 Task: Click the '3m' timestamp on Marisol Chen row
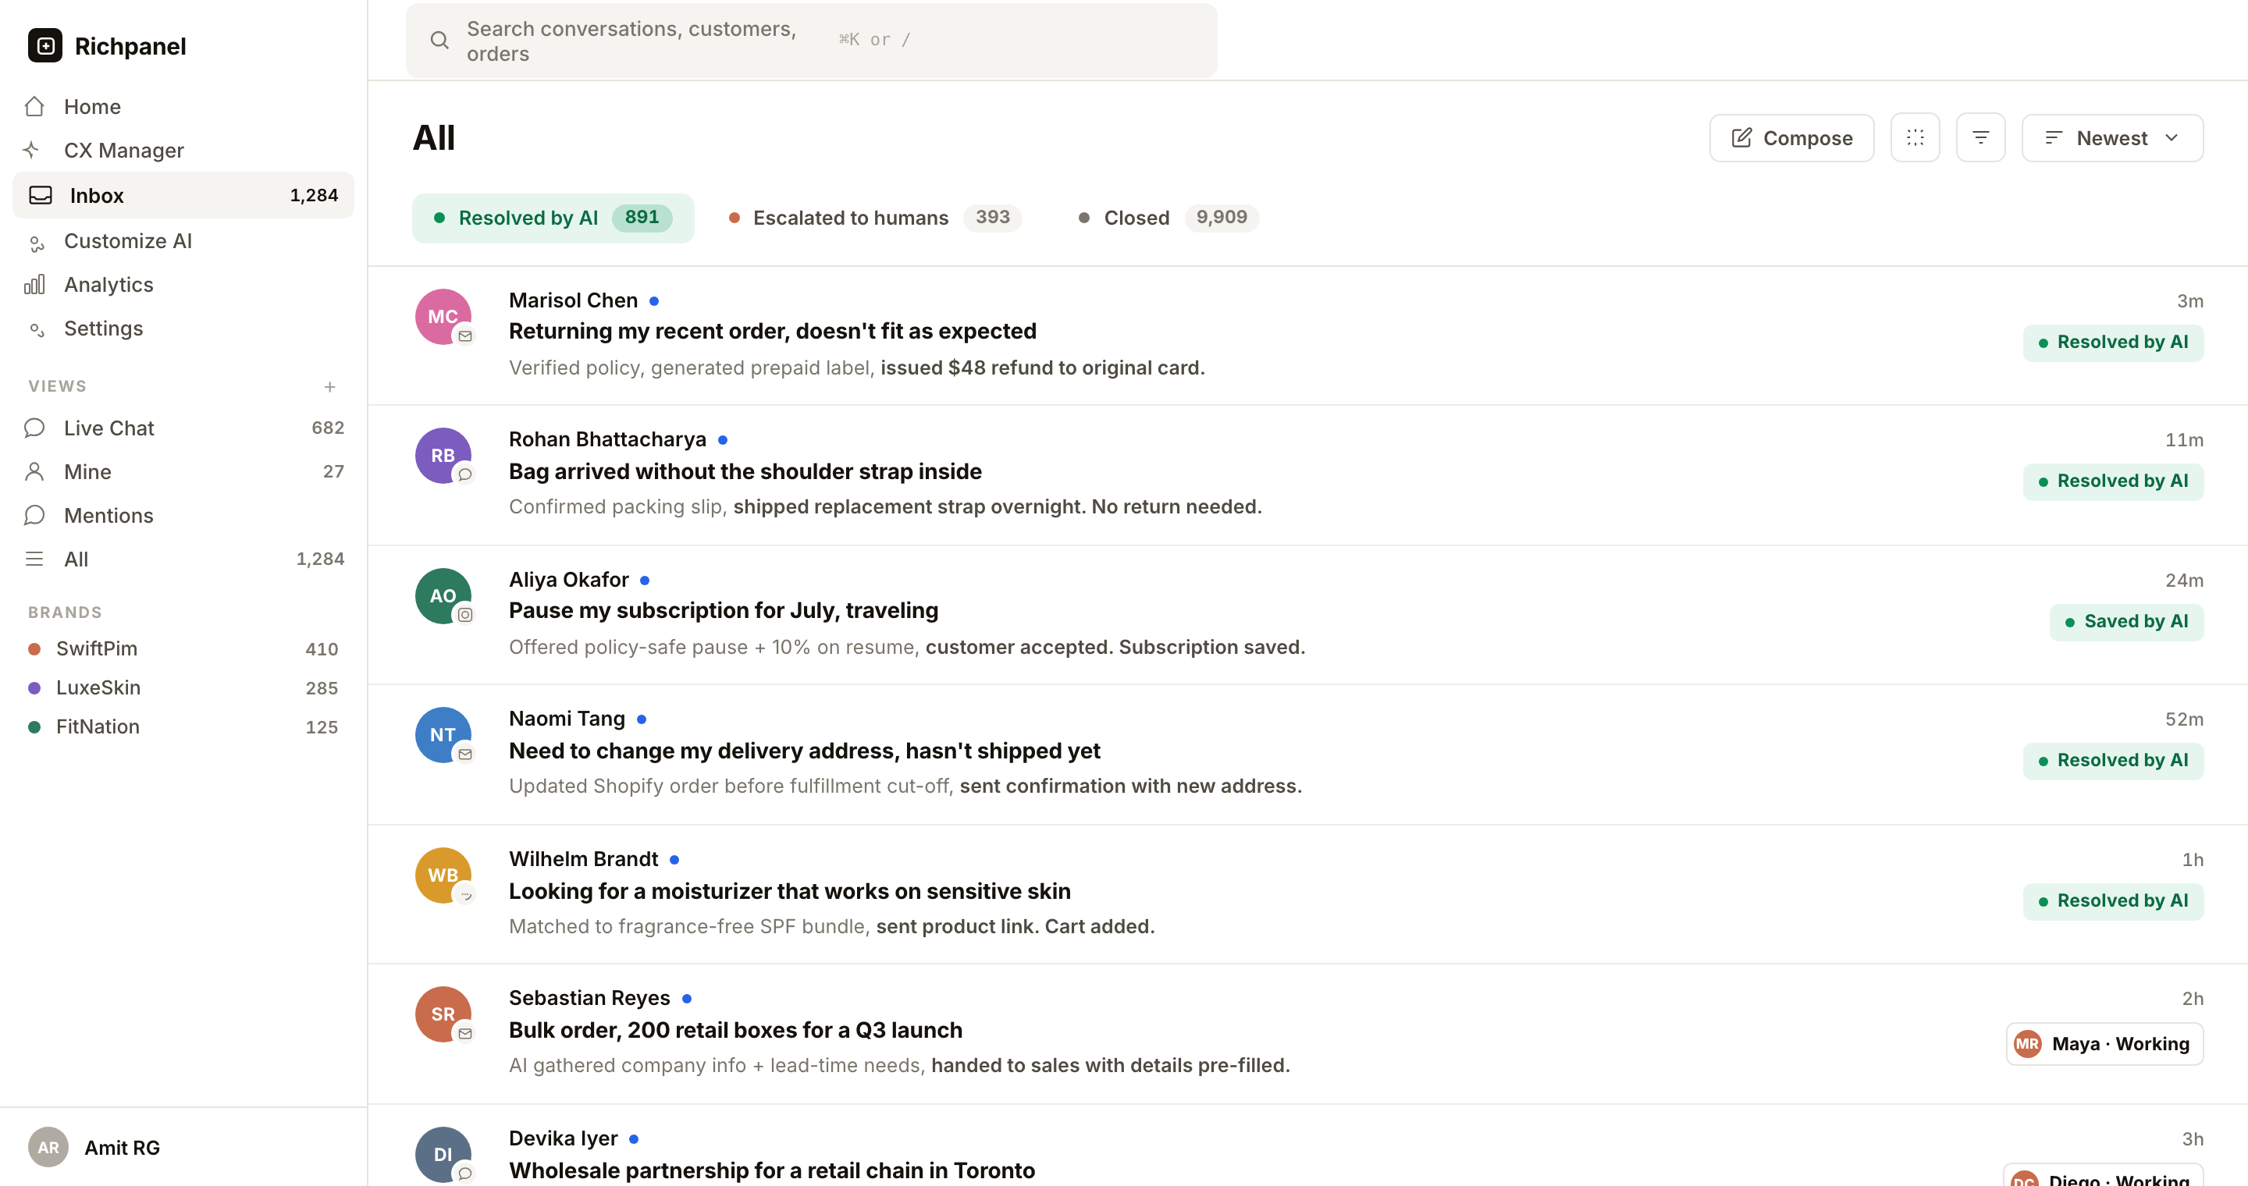point(2189,301)
